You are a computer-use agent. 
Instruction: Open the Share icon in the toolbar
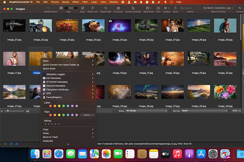pos(175,8)
